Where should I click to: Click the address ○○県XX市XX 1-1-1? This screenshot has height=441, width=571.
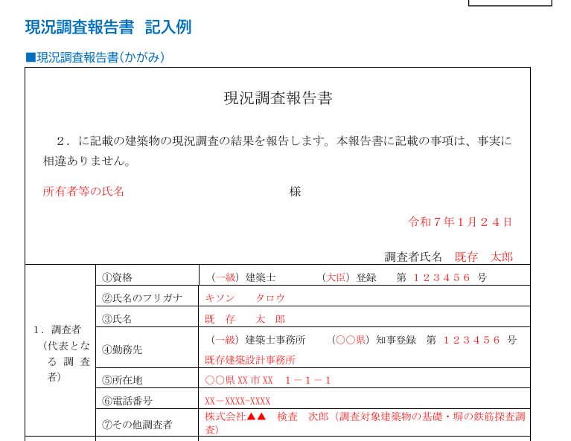coord(268,380)
